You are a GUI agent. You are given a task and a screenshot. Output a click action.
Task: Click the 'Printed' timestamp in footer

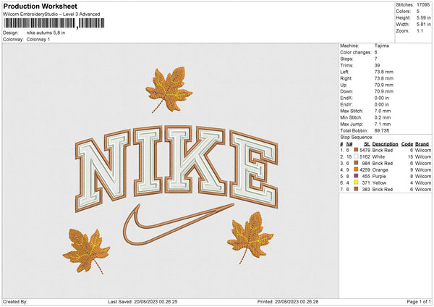288,302
